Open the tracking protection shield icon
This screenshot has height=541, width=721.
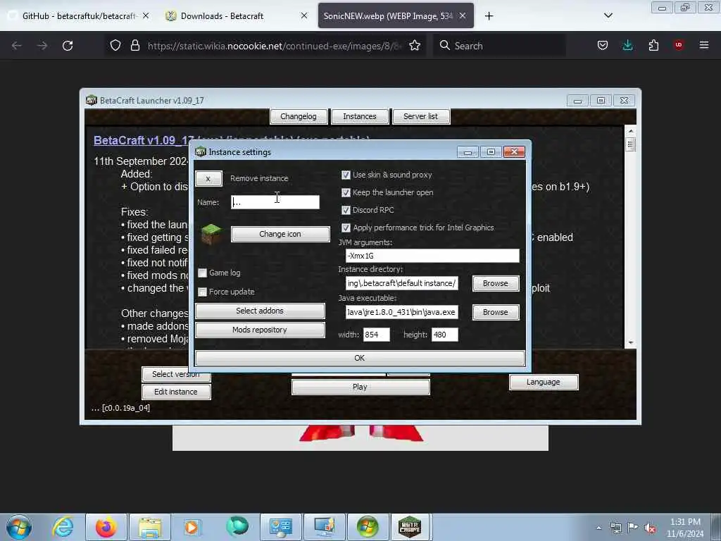pos(115,45)
